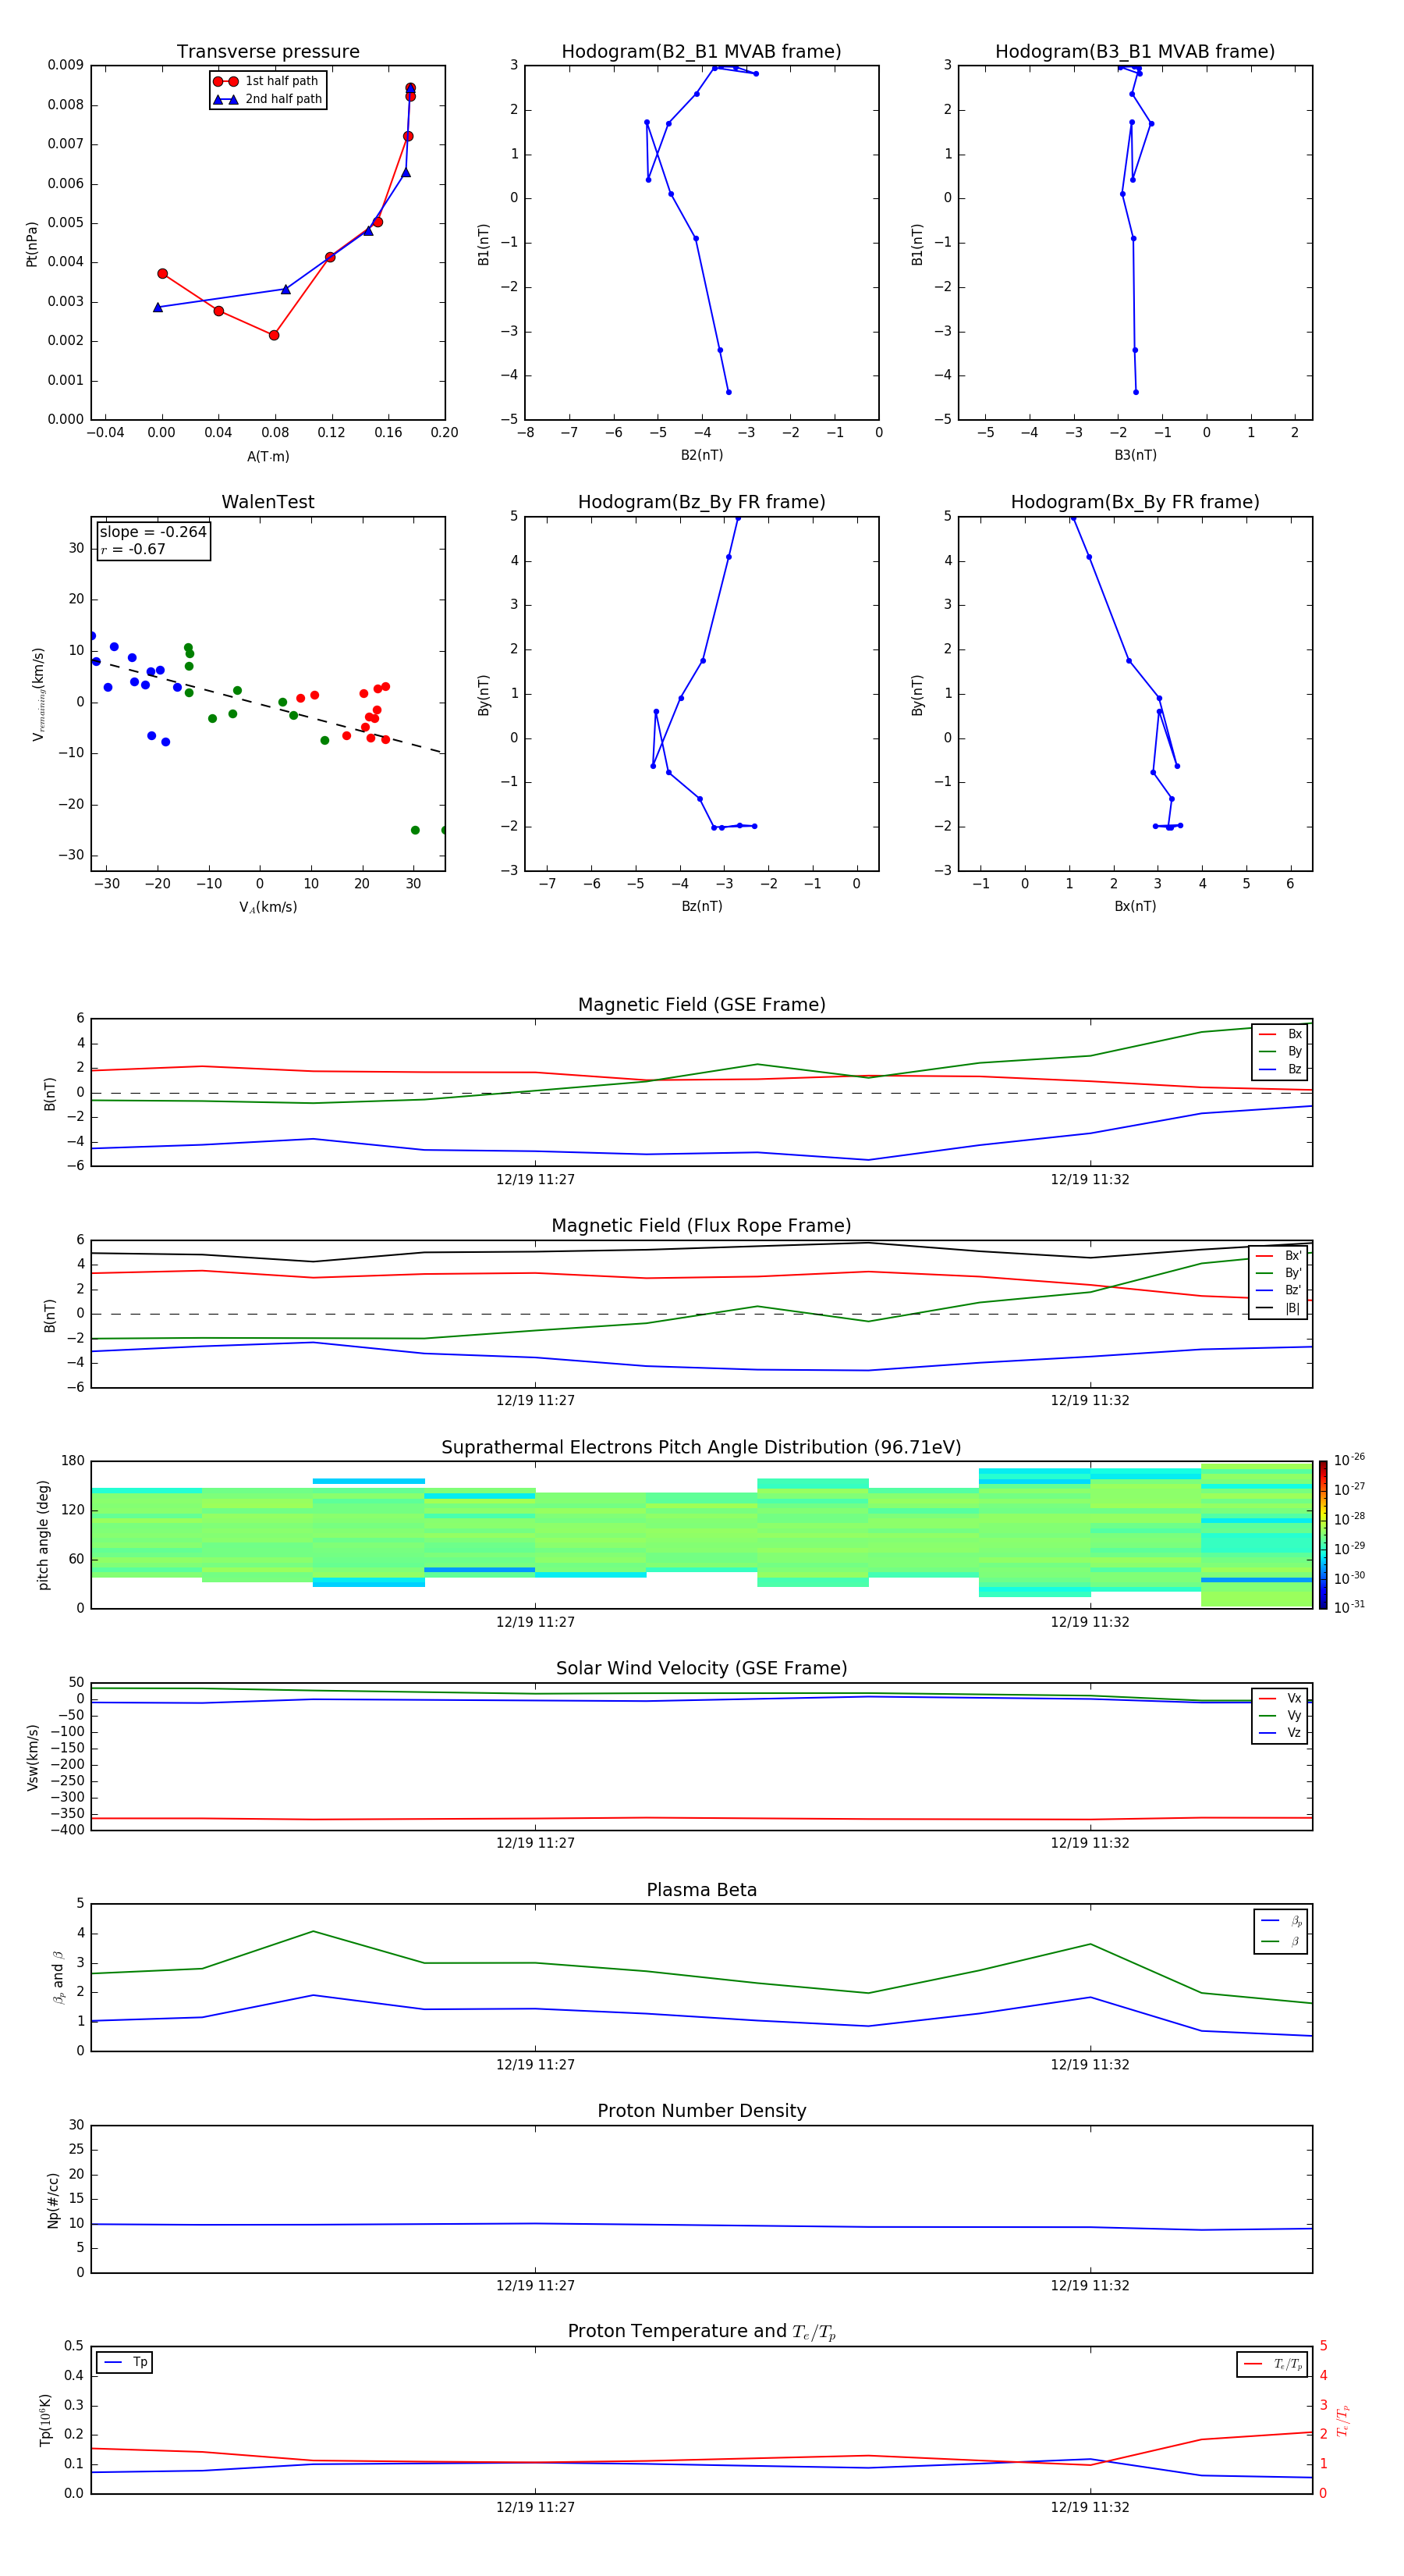Screen dimensions: 1404x2576
Task: Click the 'B2(nT)' axis label
Action: point(701,455)
